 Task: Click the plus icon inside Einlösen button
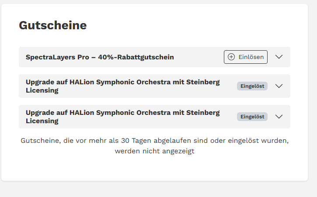tap(232, 57)
